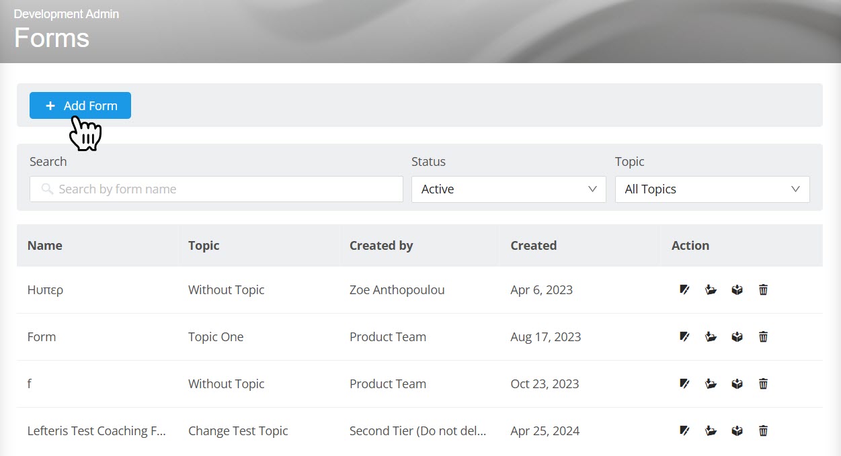Click the folder icon in the Topic One row

coord(711,337)
